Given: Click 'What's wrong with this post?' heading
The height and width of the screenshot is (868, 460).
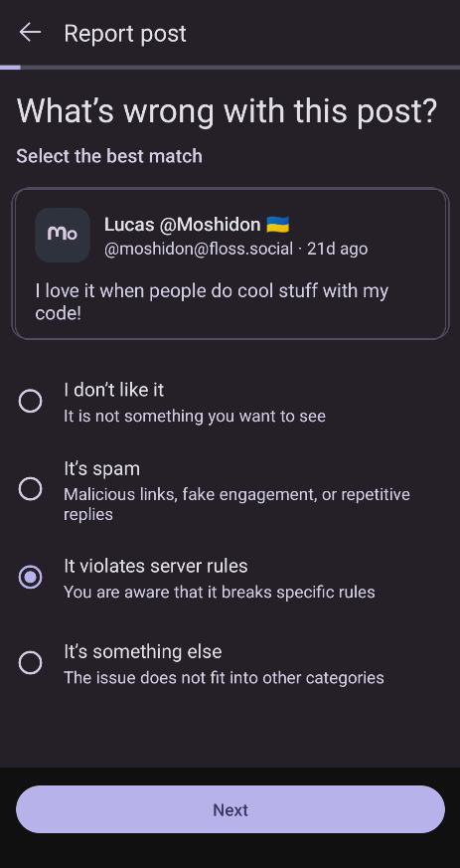Looking at the screenshot, I should [228, 110].
